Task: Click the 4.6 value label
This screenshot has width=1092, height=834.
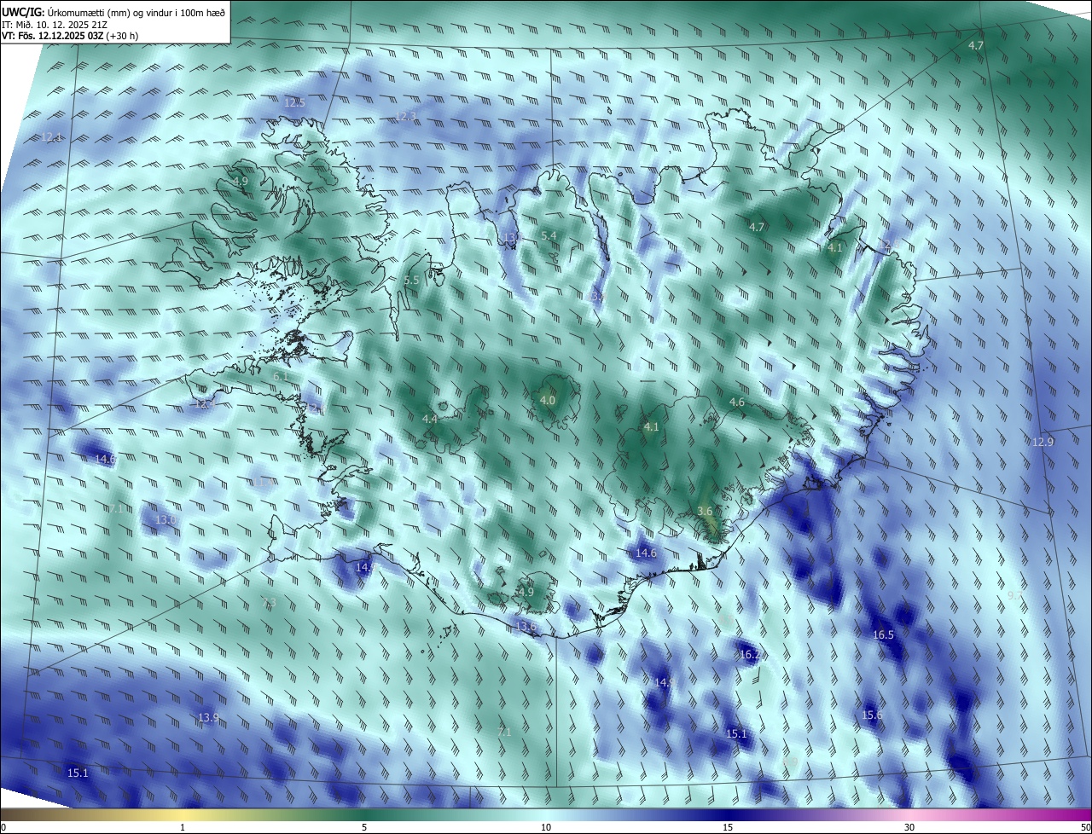Action: pos(737,403)
